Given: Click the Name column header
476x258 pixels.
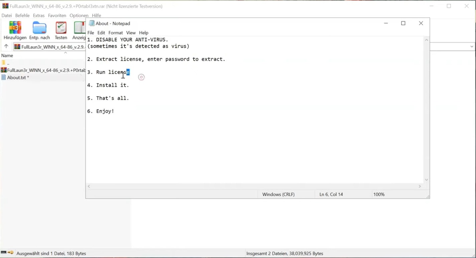Looking at the screenshot, I should coord(7,56).
